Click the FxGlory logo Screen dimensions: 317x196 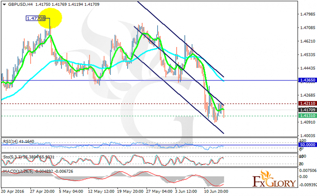[x=274, y=179]
